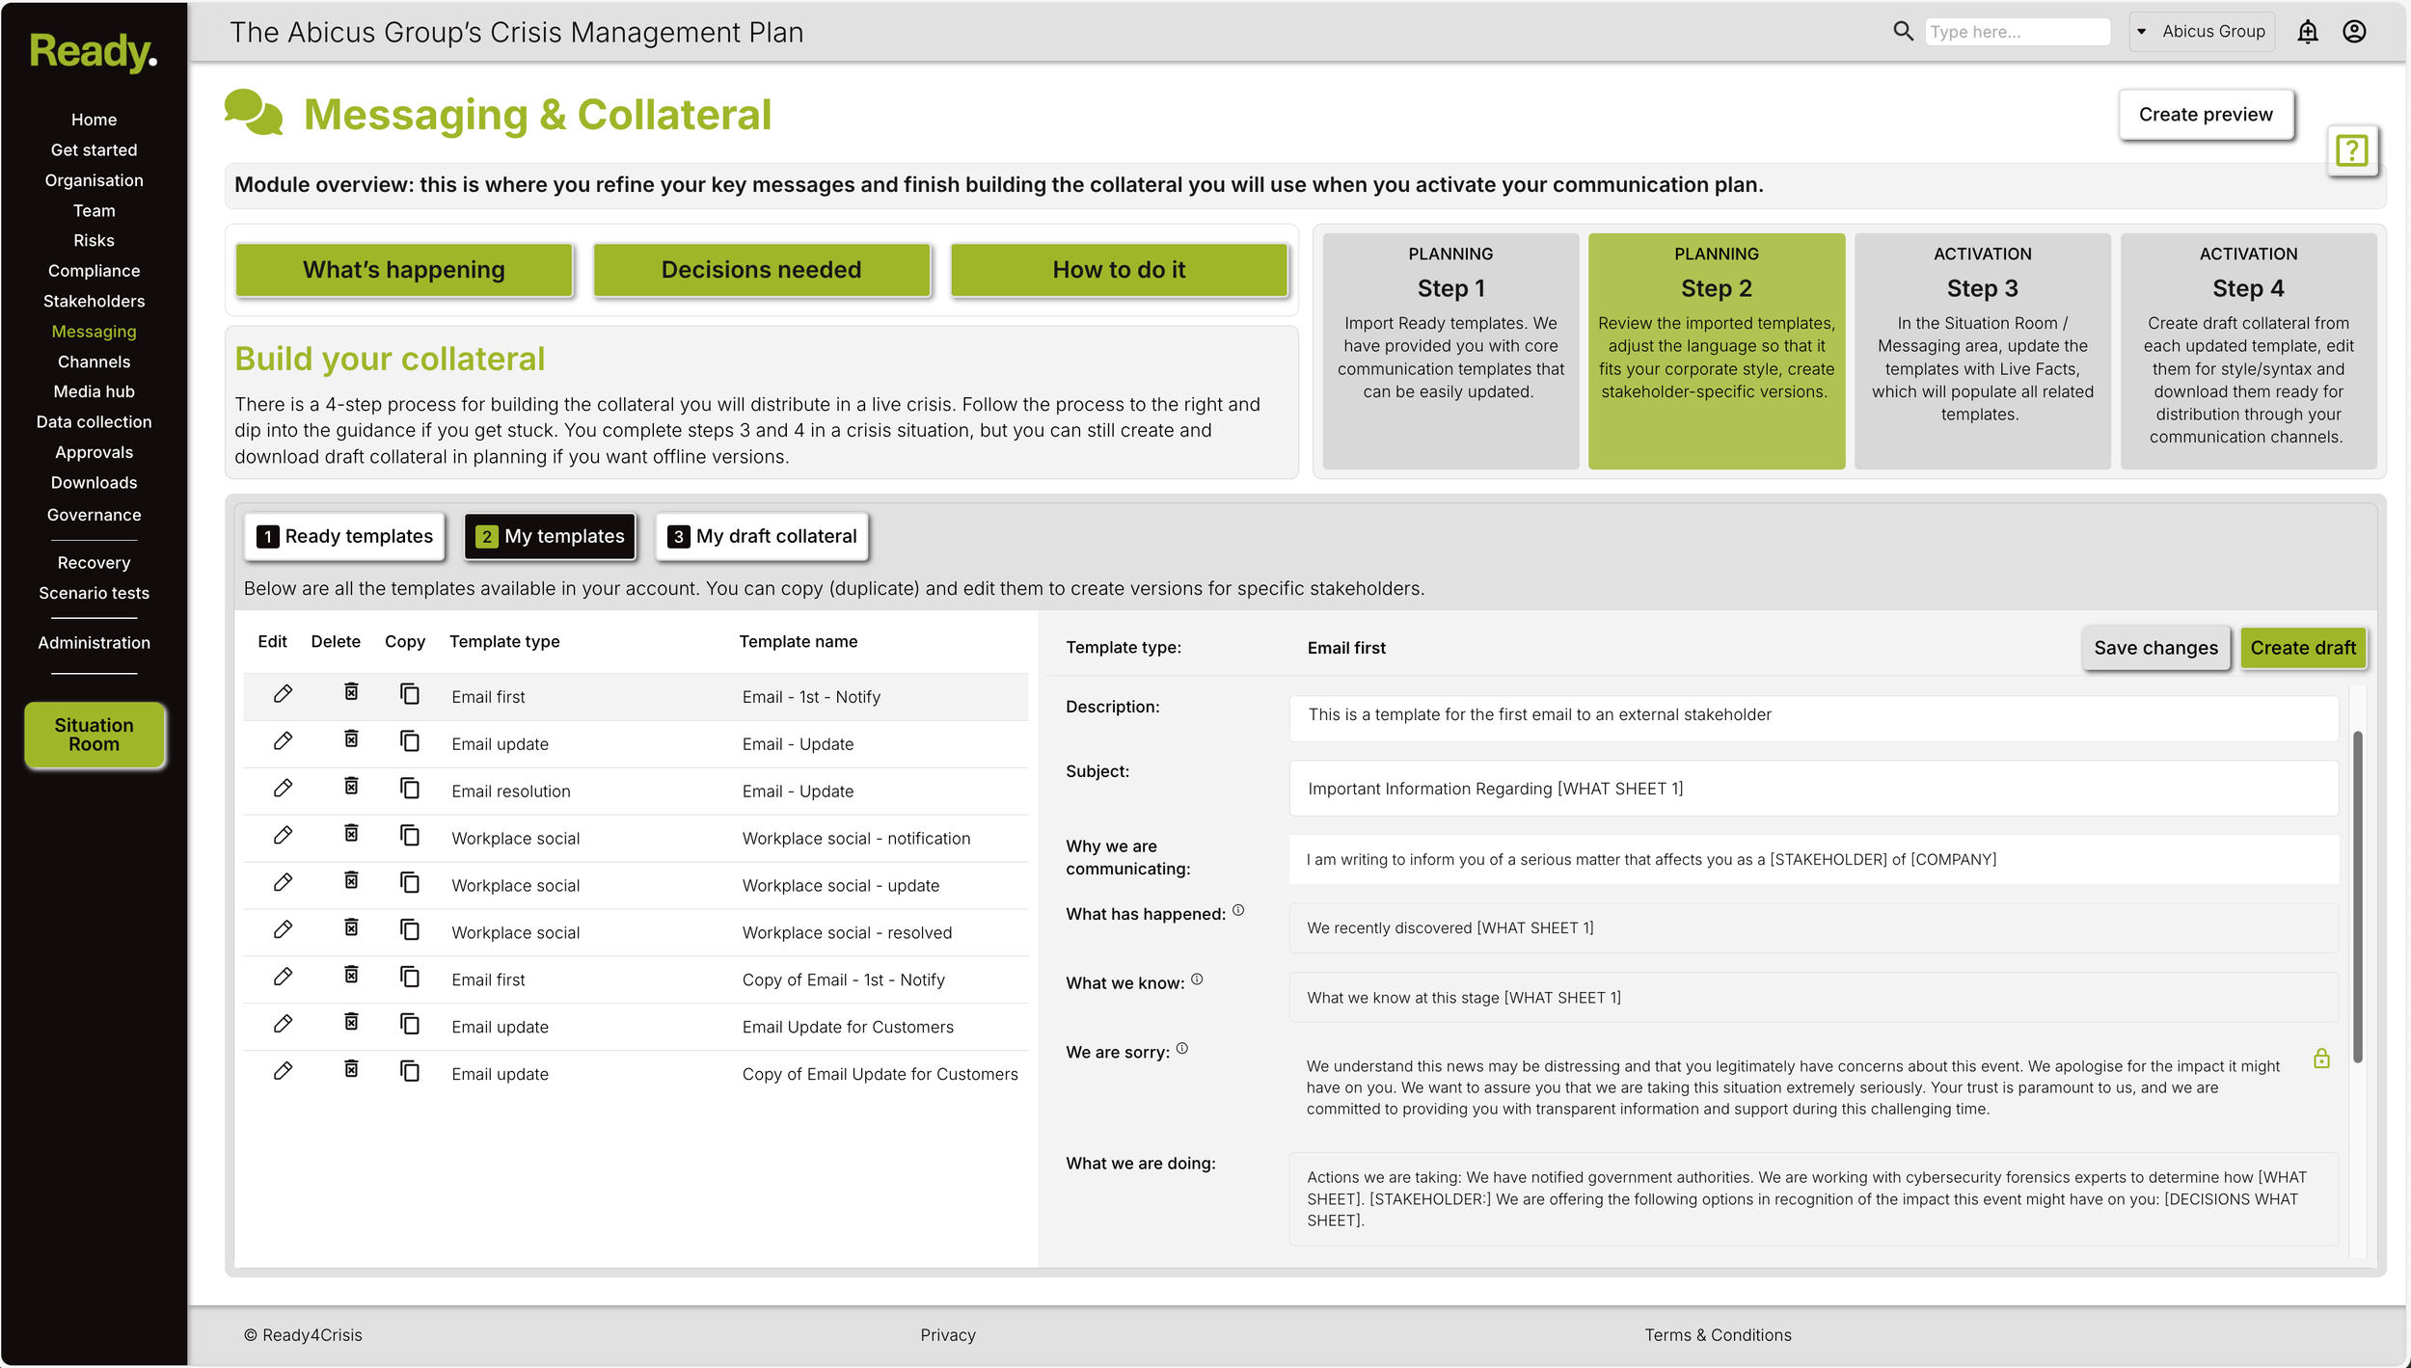Viewport: 2411px width, 1368px height.
Task: Delete Workplace social - notification template
Action: [x=351, y=834]
